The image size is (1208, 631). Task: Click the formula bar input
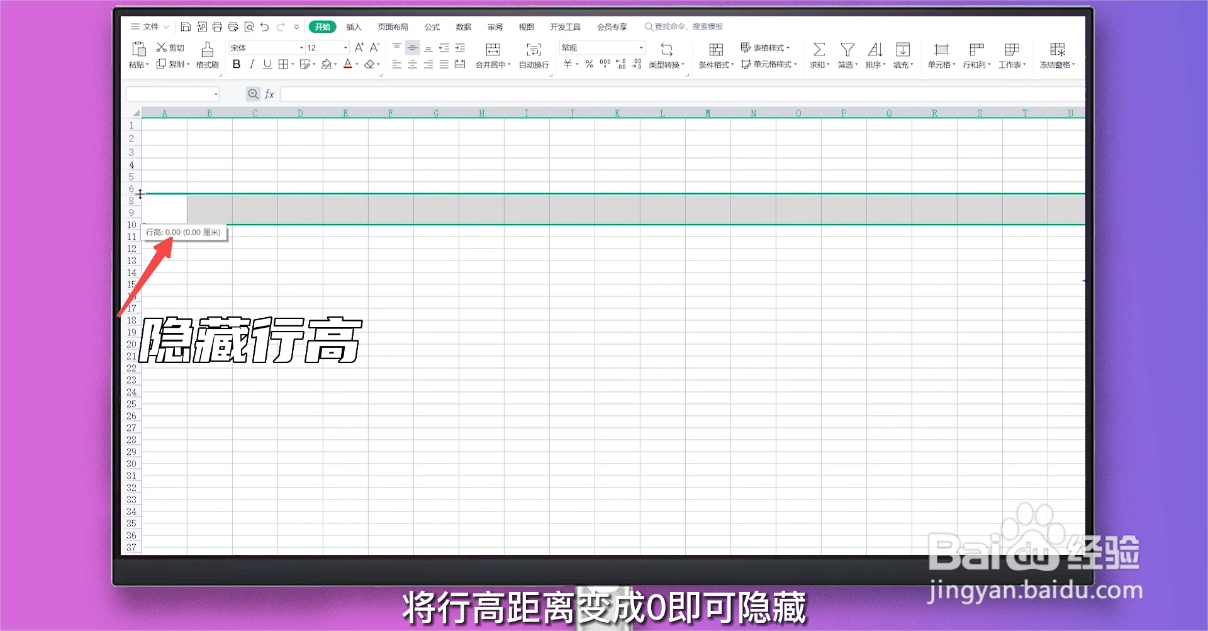[x=682, y=94]
